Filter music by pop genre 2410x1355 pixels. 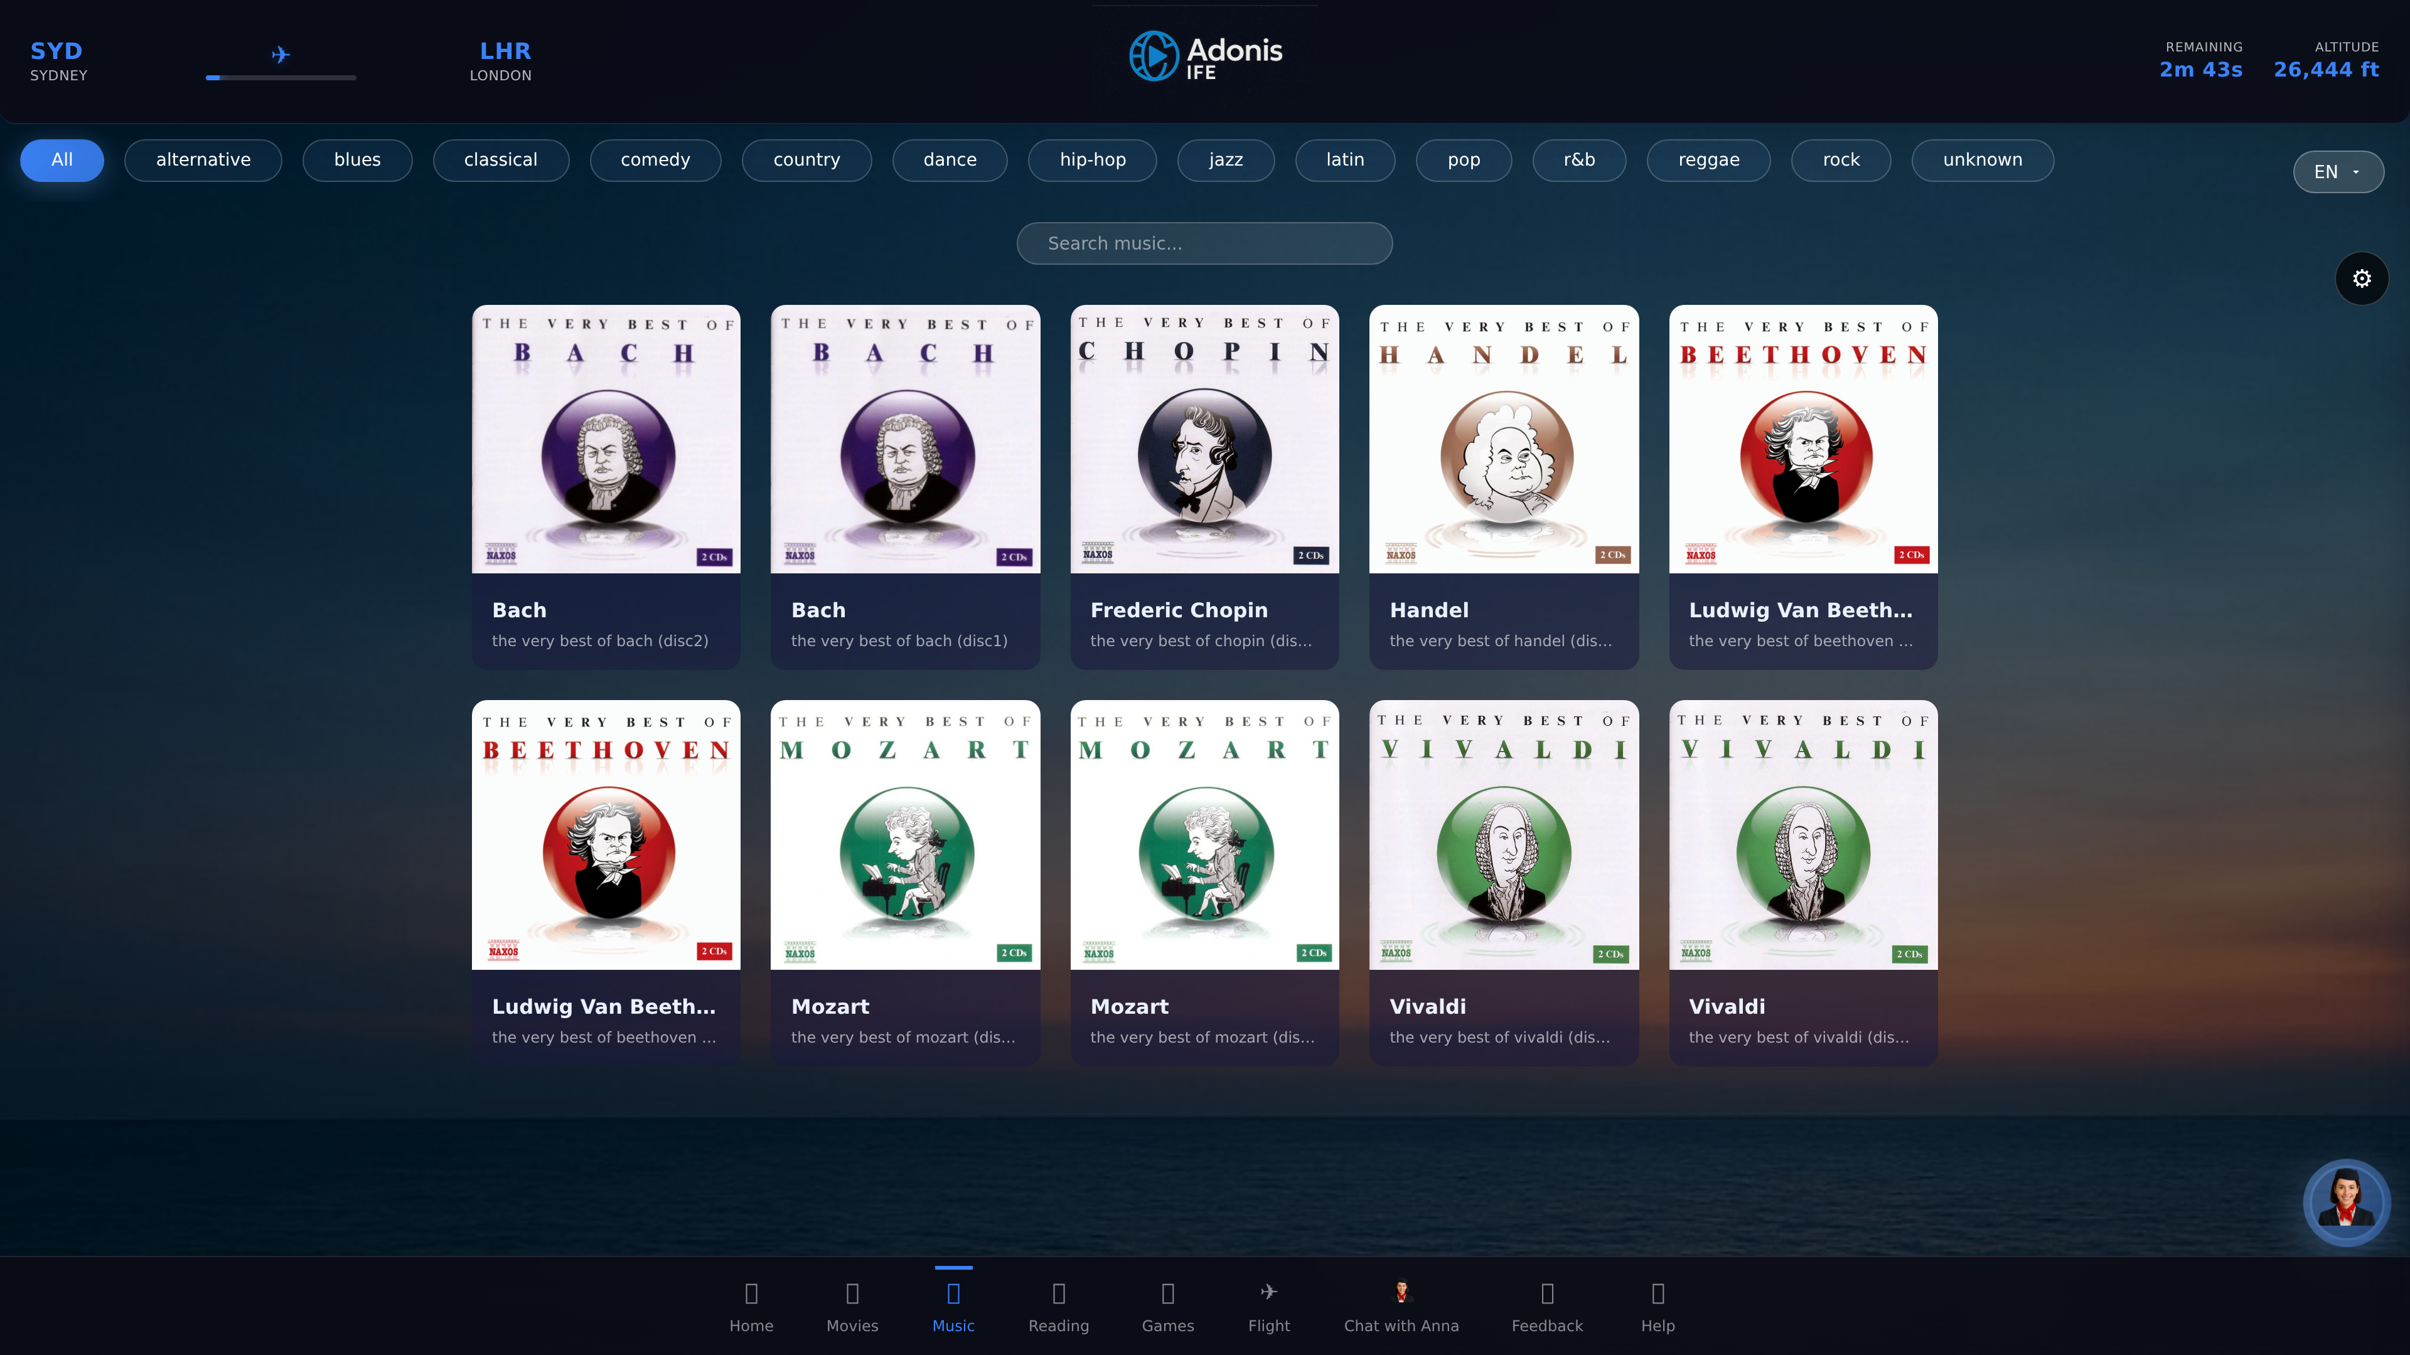(1463, 160)
